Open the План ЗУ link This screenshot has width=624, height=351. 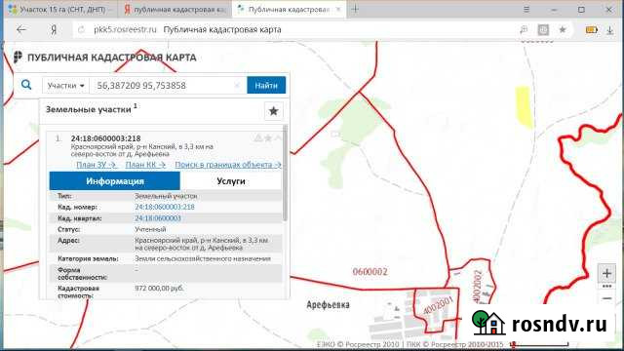[x=97, y=165]
